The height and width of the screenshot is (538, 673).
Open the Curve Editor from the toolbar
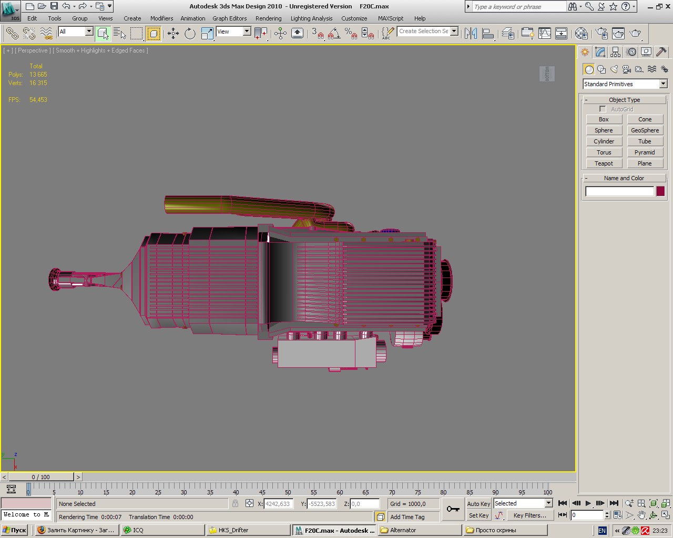(545, 34)
